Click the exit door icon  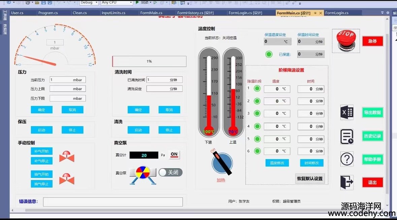pyautogui.click(x=347, y=182)
